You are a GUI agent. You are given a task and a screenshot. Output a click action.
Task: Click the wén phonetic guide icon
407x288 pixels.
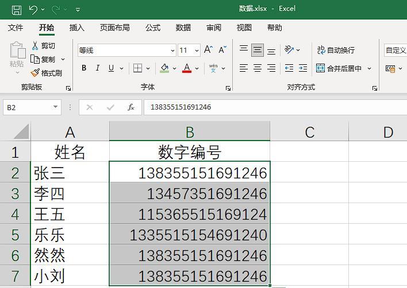(x=213, y=68)
